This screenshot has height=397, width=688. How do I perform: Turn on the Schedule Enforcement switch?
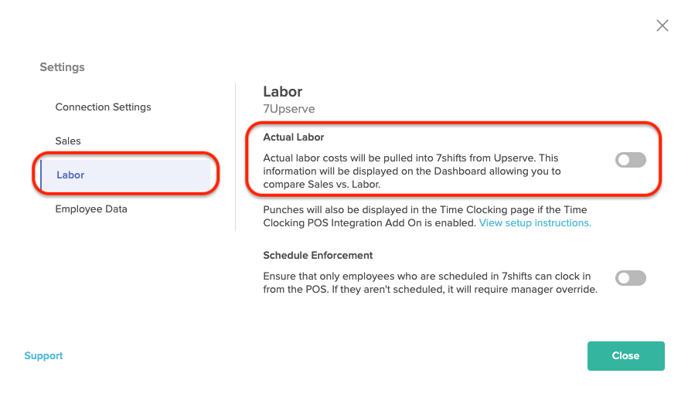(631, 278)
